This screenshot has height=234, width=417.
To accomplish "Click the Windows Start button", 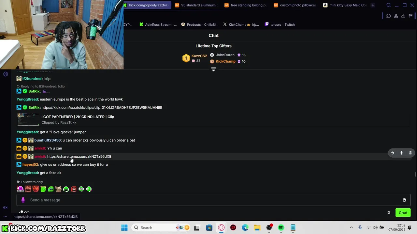I will (x=124, y=227).
